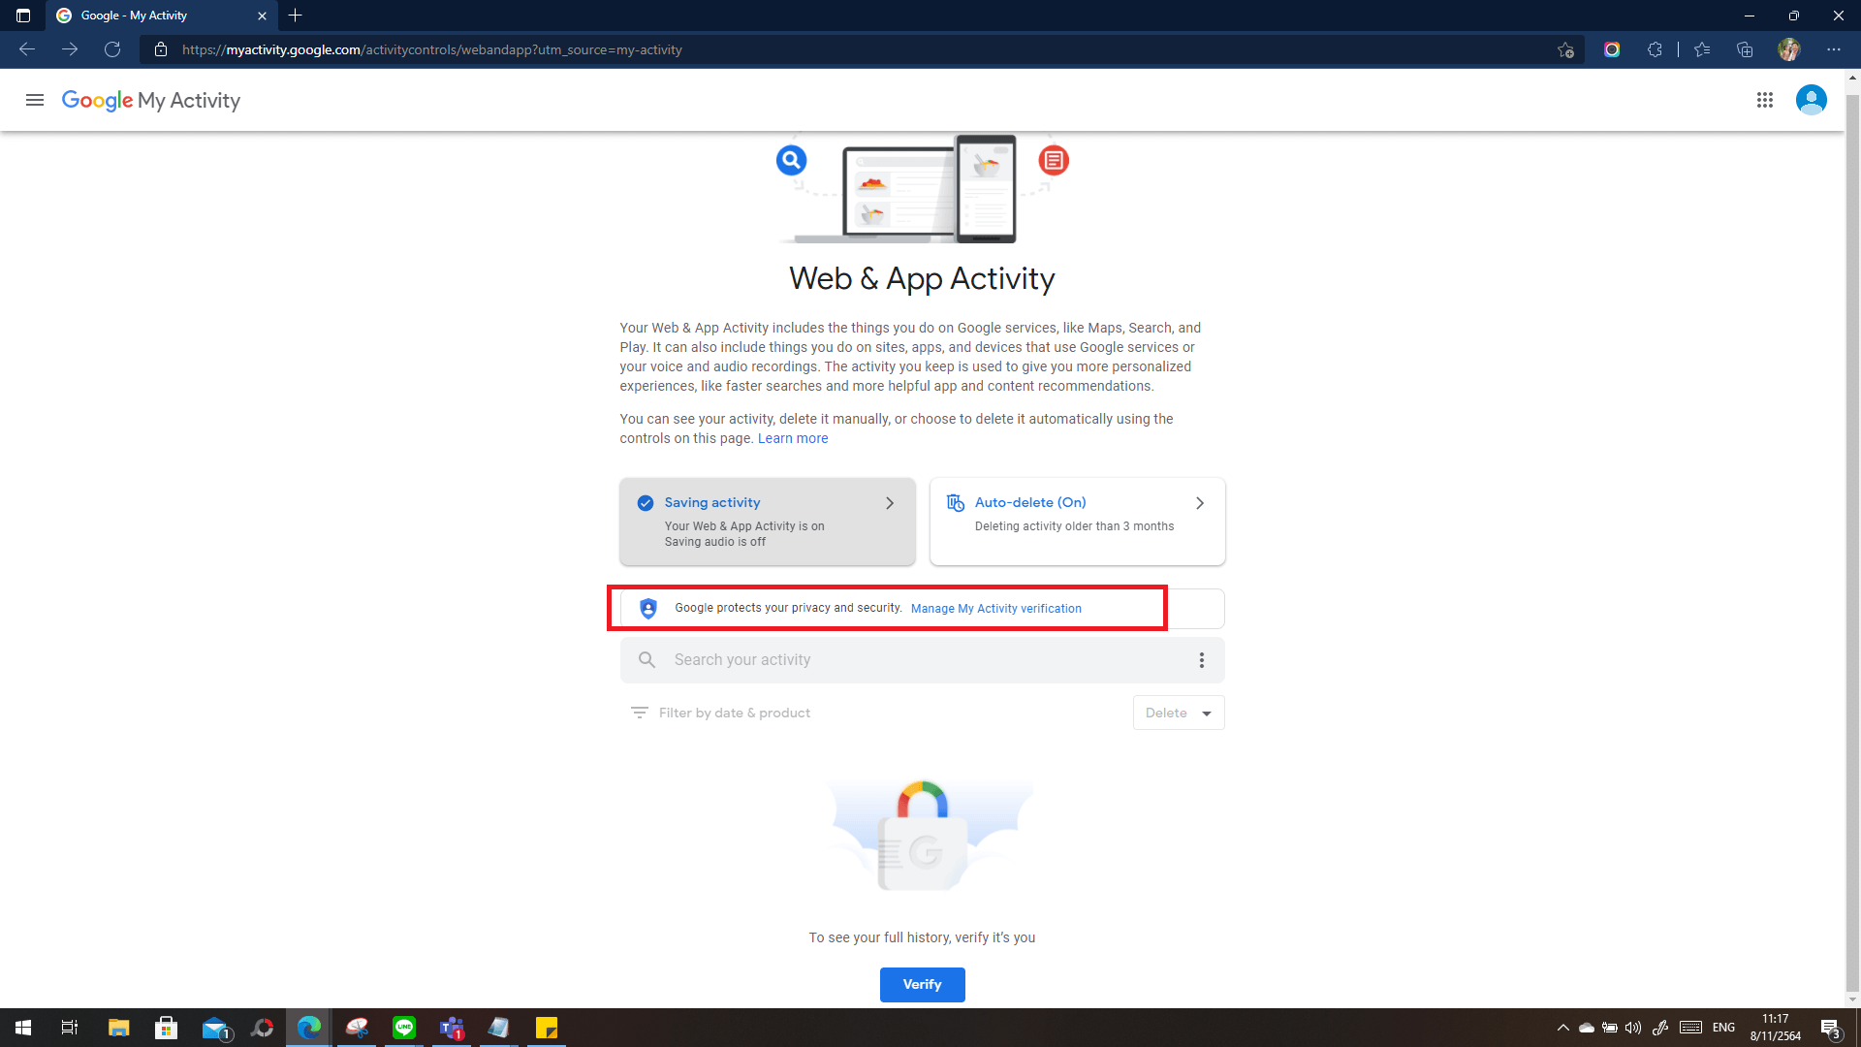
Task: View site security lock information
Action: (161, 49)
